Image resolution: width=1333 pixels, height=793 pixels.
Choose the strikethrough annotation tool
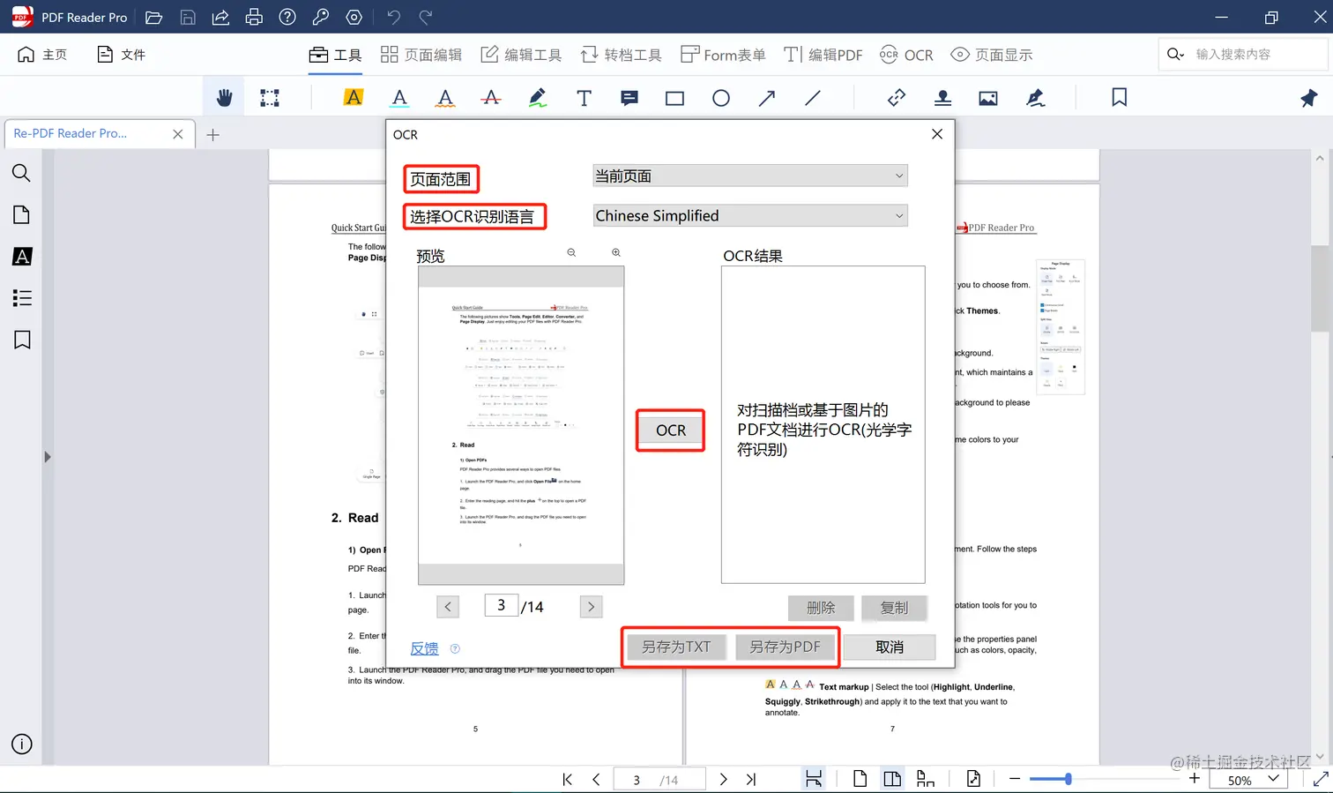click(491, 98)
